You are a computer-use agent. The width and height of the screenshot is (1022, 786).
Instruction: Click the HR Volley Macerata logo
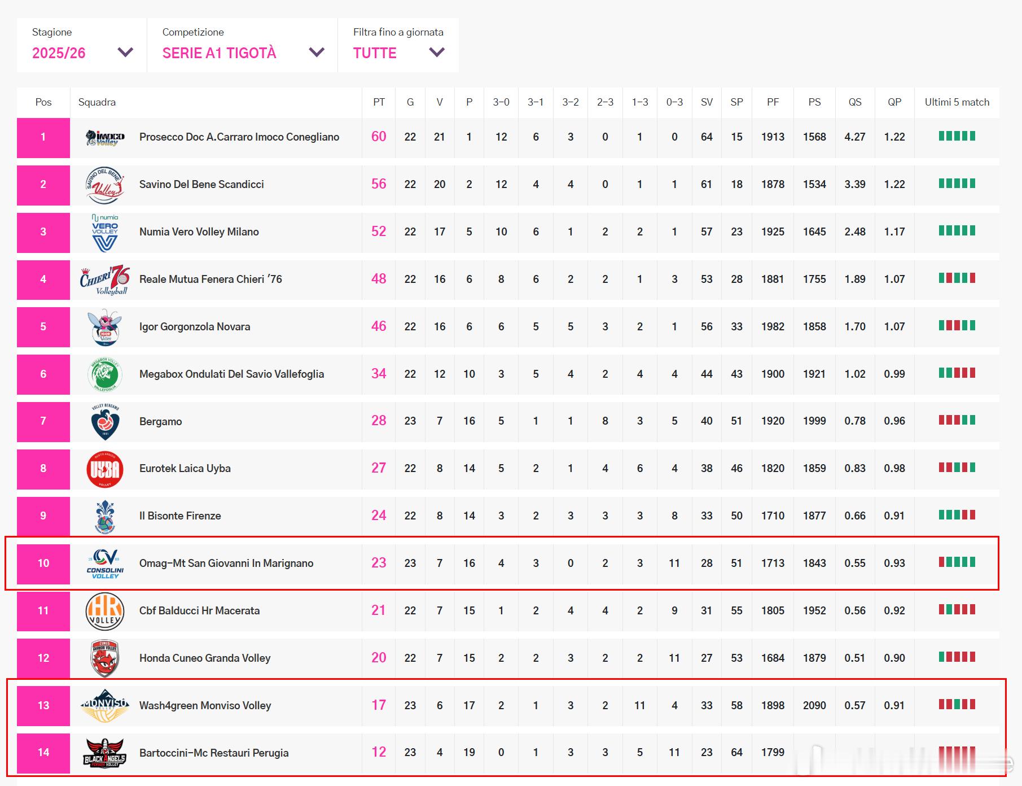(105, 611)
